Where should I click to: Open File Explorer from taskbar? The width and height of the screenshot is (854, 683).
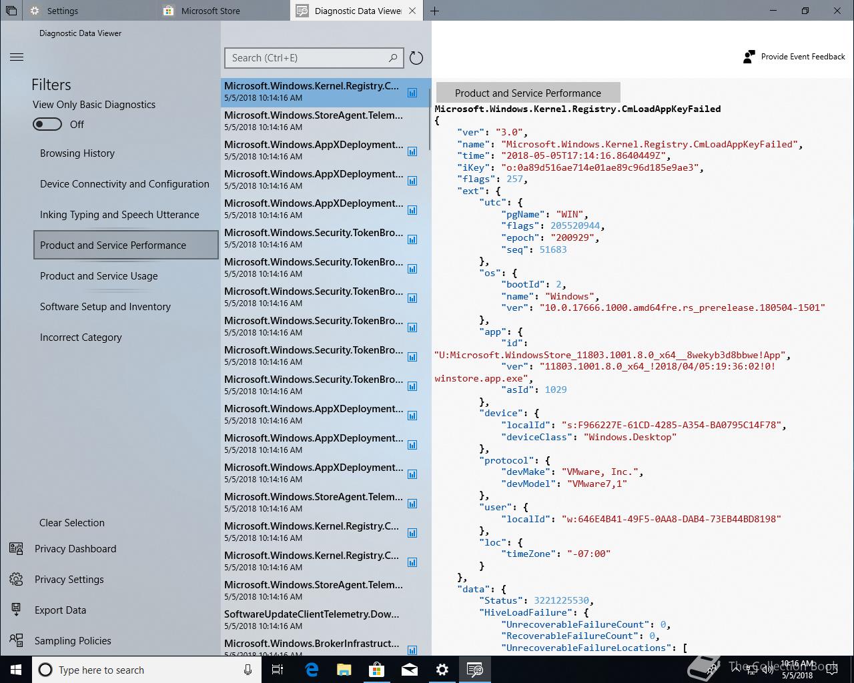[344, 670]
